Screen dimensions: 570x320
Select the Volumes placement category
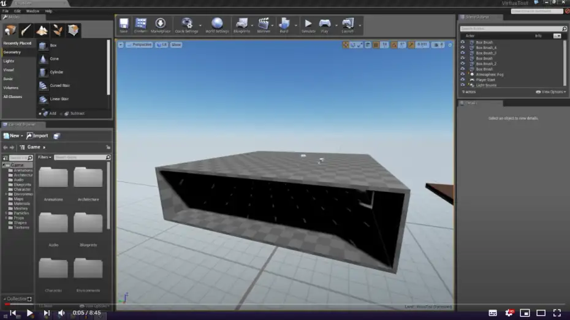tap(11, 88)
